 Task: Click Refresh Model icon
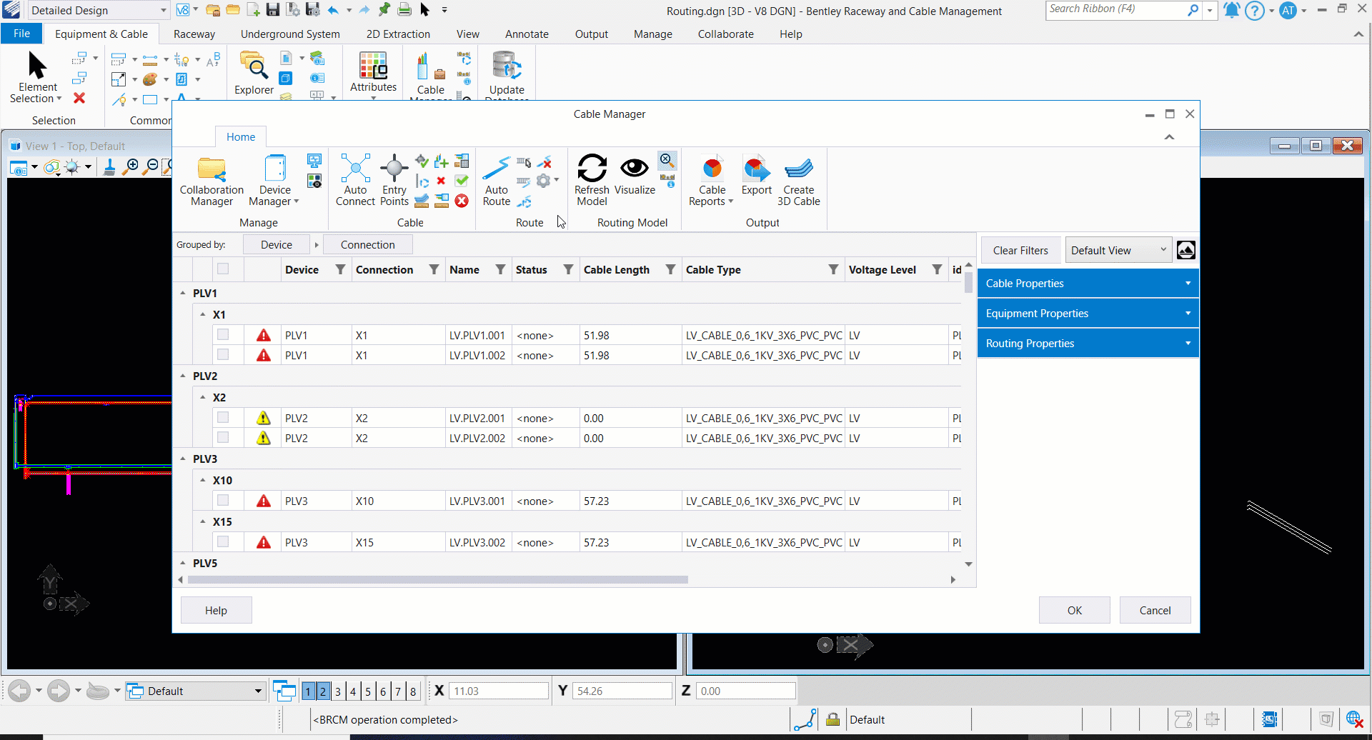pyautogui.click(x=592, y=169)
